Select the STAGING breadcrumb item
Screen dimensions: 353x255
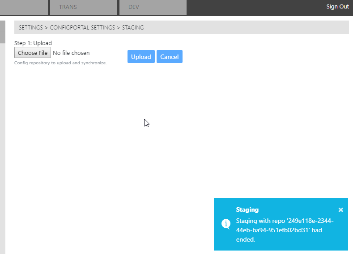click(133, 28)
